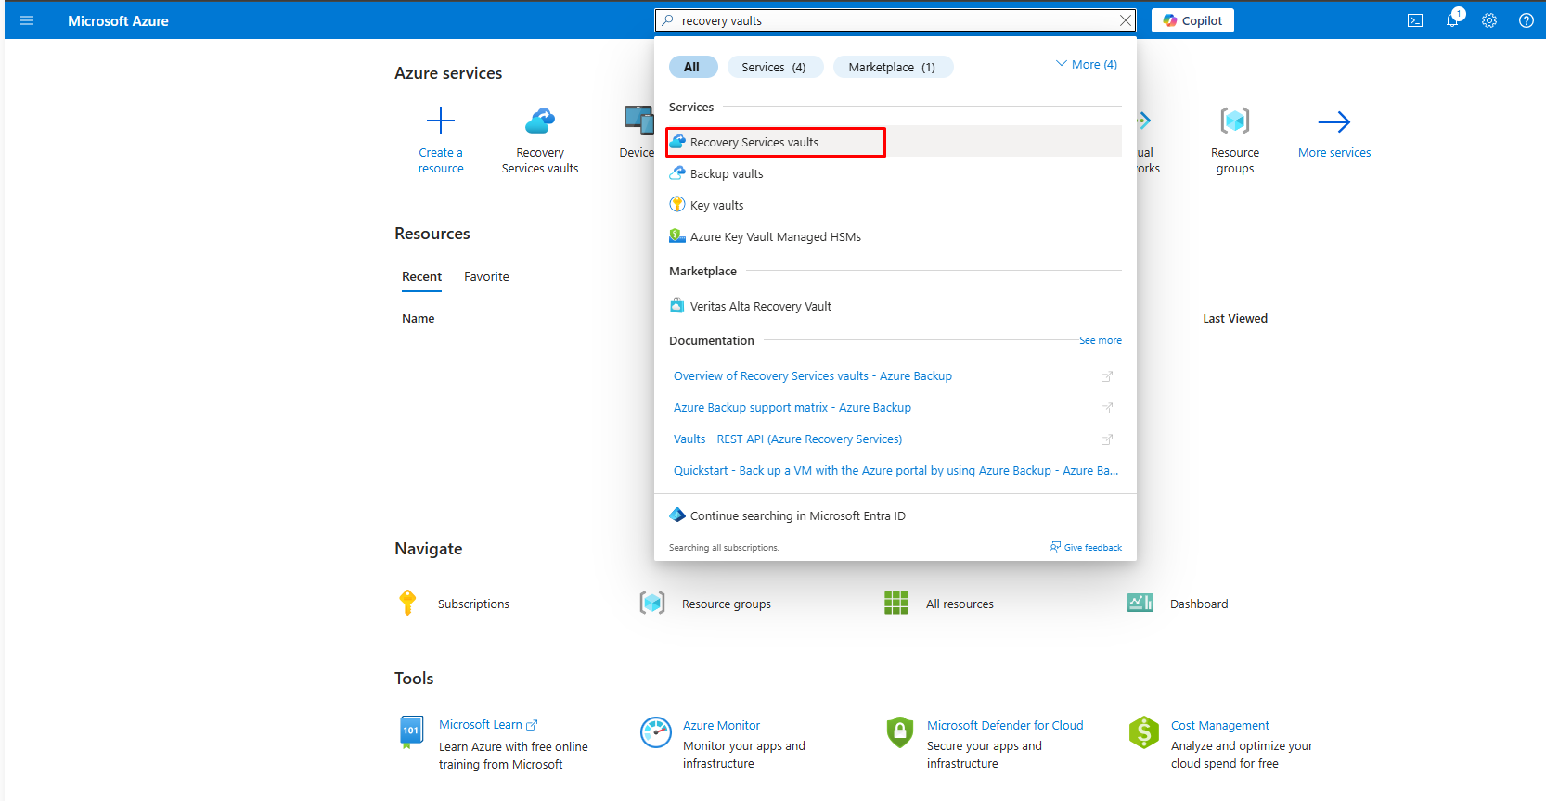Click the Azure Monitor gauge icon

pyautogui.click(x=656, y=732)
